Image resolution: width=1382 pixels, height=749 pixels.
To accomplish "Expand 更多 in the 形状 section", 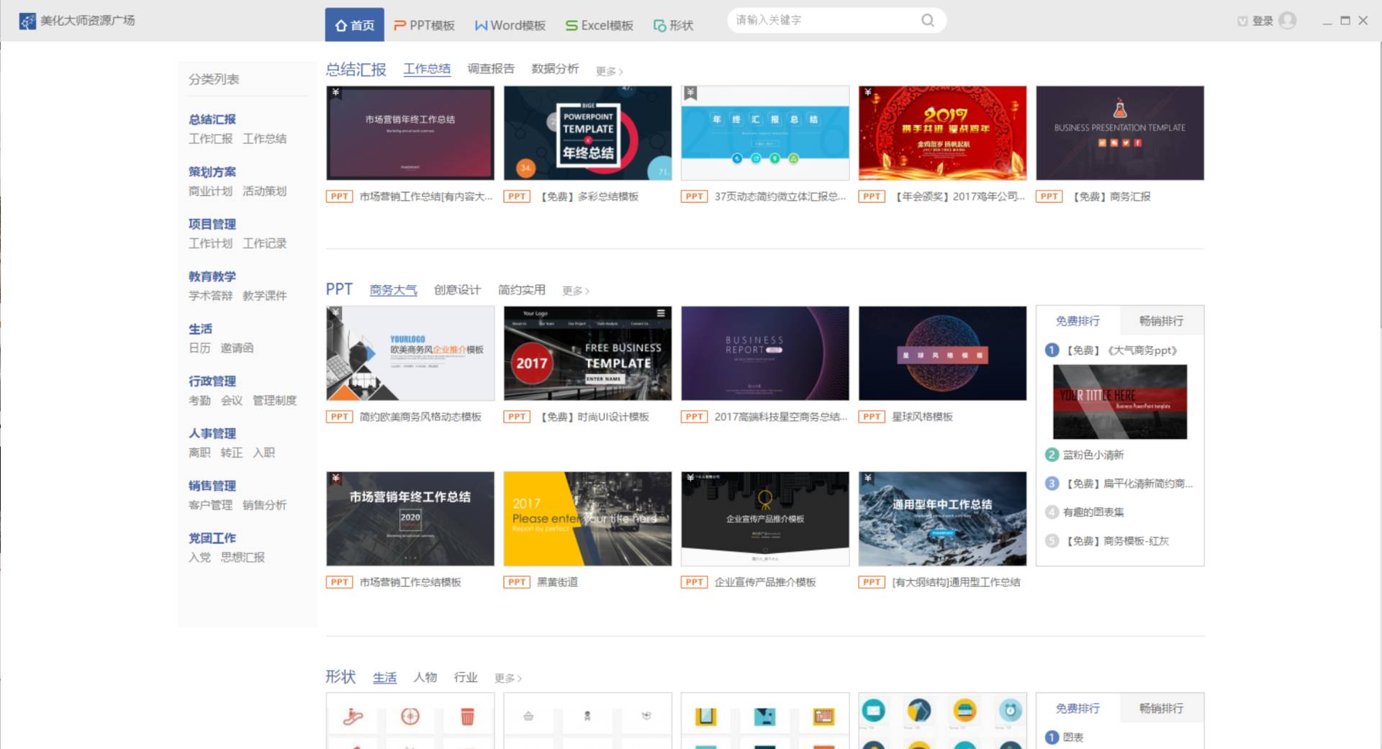I will [x=508, y=678].
